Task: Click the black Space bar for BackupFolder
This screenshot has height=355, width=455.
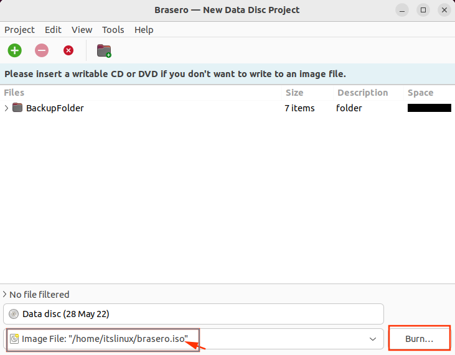Action: pos(429,108)
